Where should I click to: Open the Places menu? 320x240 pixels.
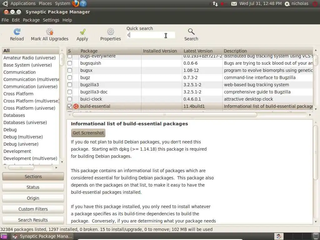pos(45,3)
